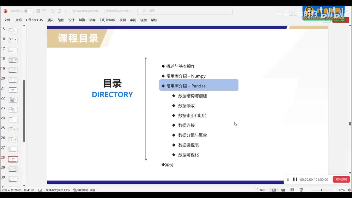Toggle the AutoSave (自动保存) switch

(x=28, y=11)
